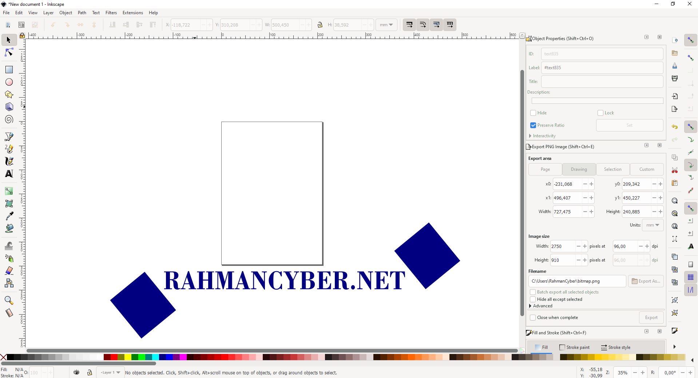Select the Spiral tool
The image size is (698, 378).
pyautogui.click(x=9, y=119)
